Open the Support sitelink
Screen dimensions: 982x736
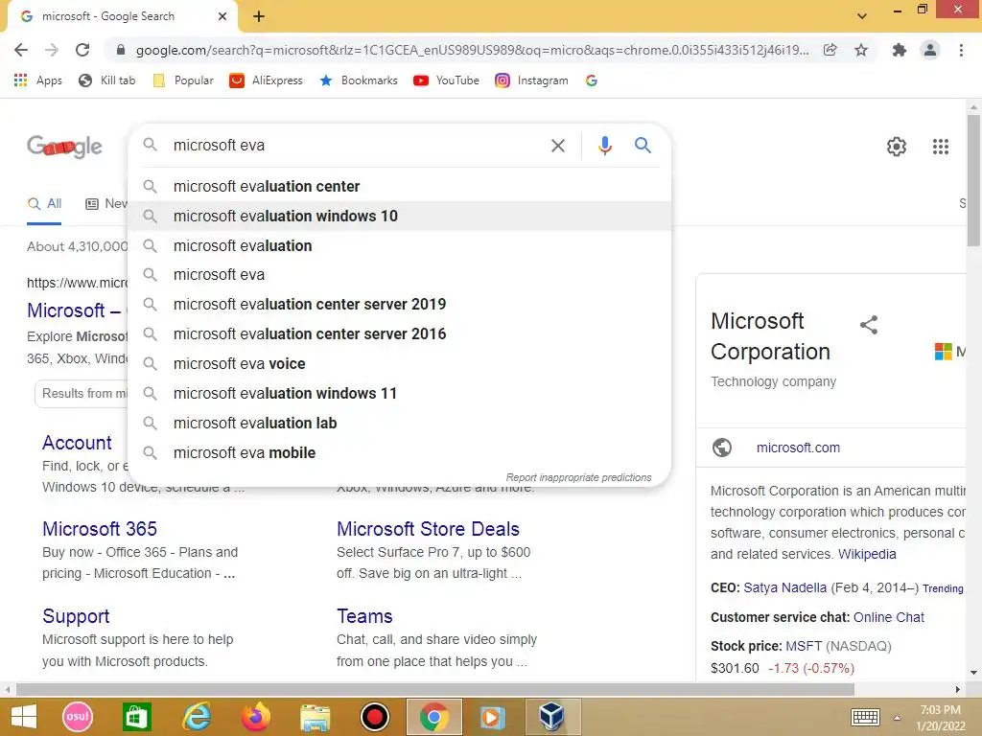click(76, 616)
